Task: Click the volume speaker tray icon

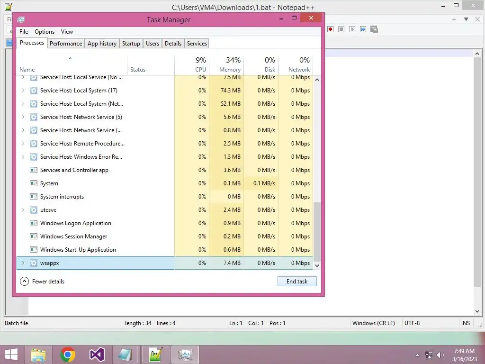Action: tap(440, 355)
